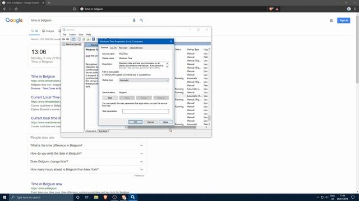Click the Back arrow in Services toolbar

click(63, 39)
